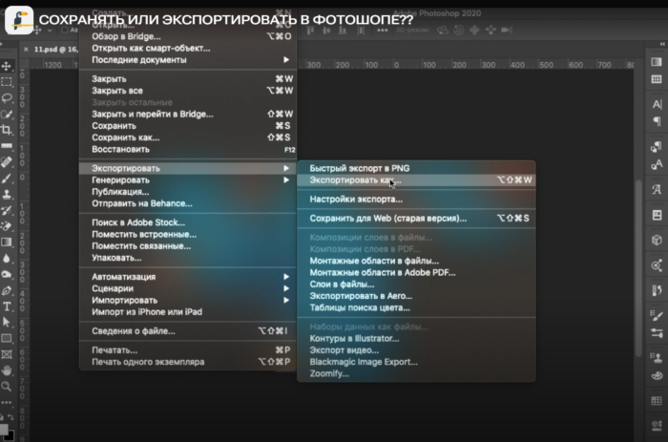
Task: Expand the Генерировать submenu
Action: [x=187, y=179]
